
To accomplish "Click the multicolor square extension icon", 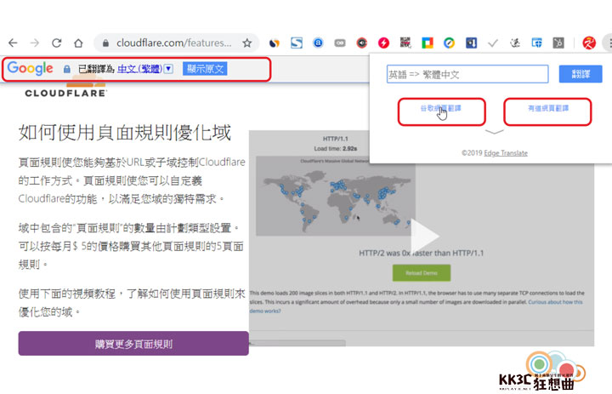I will (428, 43).
